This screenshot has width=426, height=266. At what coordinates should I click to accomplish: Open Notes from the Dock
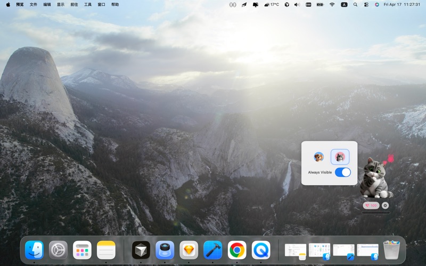[106, 250]
